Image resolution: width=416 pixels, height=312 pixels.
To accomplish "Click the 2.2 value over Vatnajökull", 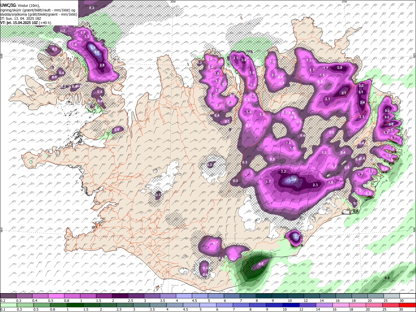I will (283, 171).
